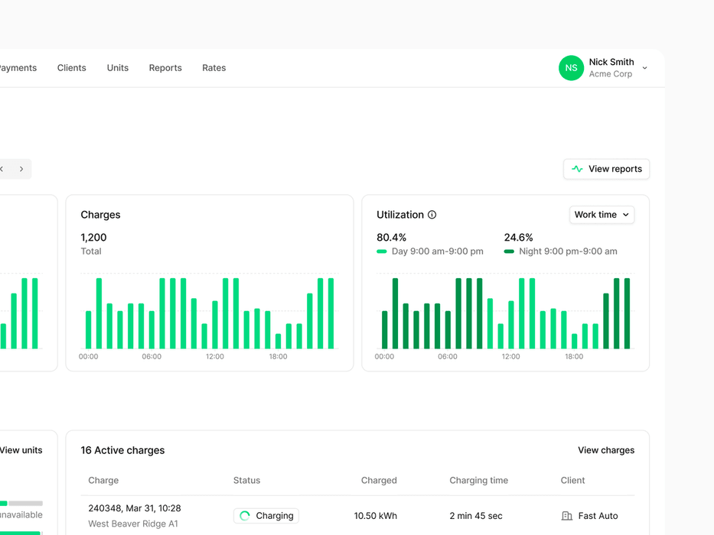Viewport: 714px width, 535px height.
Task: Click the NS user avatar icon
Action: tap(571, 68)
